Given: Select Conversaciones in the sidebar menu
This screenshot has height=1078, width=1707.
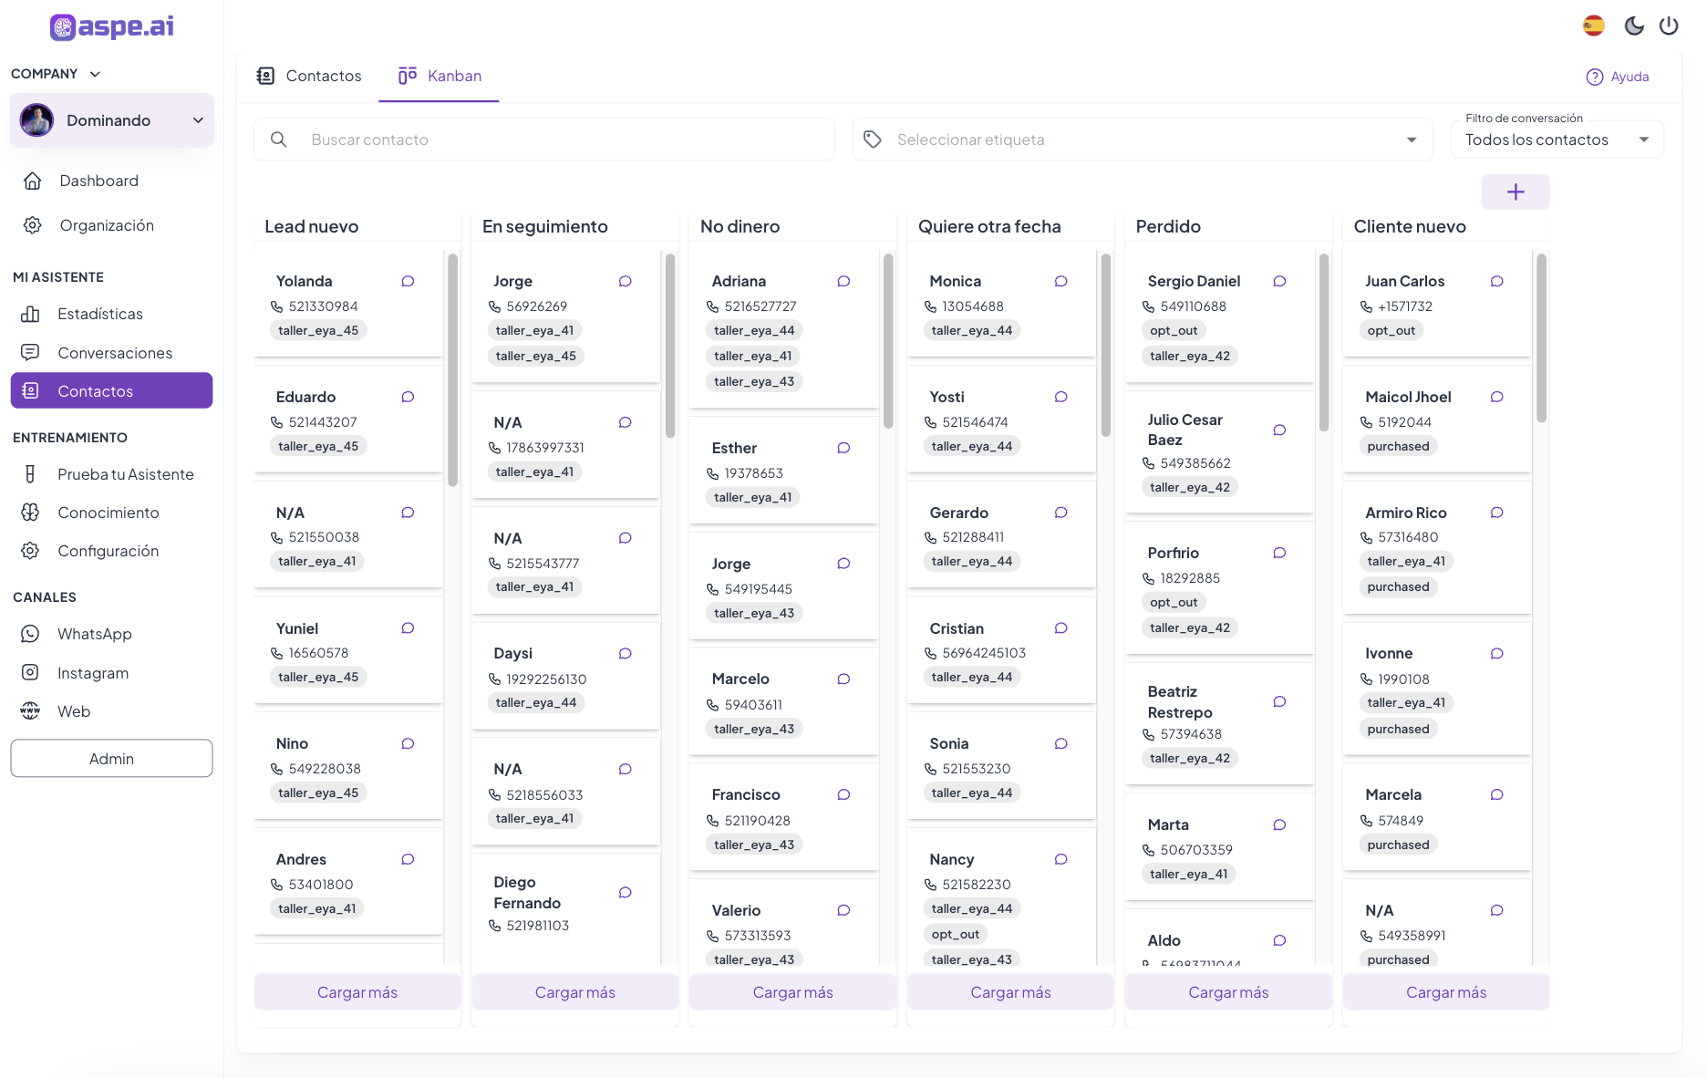Looking at the screenshot, I should coord(114,353).
